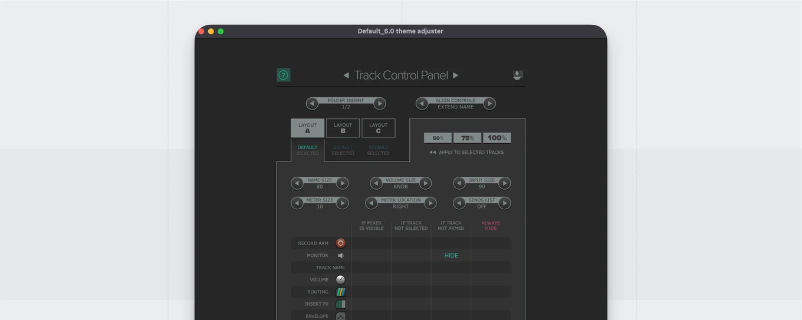
Task: Toggle Monitor hide if mixer is visible
Action: pyautogui.click(x=371, y=255)
